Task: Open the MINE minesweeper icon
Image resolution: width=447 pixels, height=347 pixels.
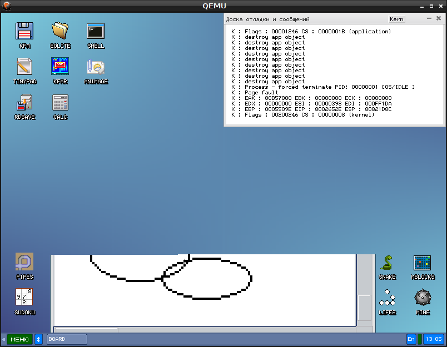Action: click(x=423, y=298)
